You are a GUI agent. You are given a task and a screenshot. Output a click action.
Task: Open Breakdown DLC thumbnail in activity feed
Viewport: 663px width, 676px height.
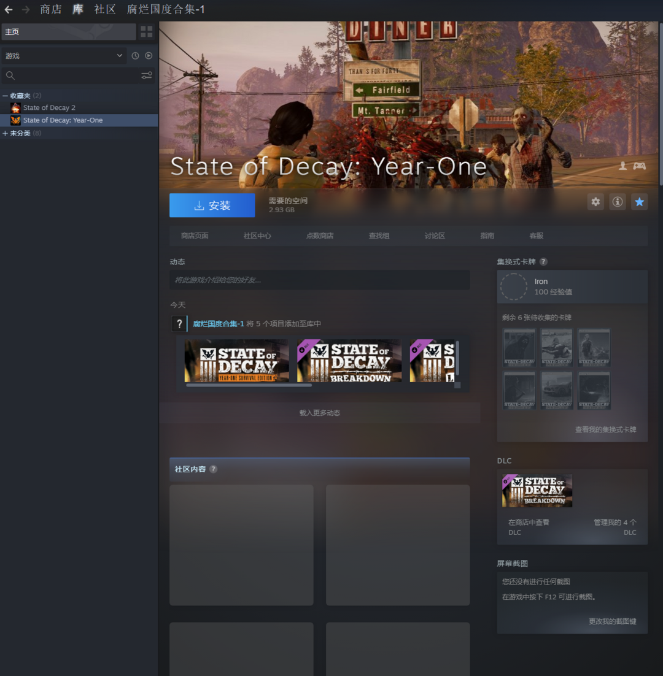click(x=349, y=361)
